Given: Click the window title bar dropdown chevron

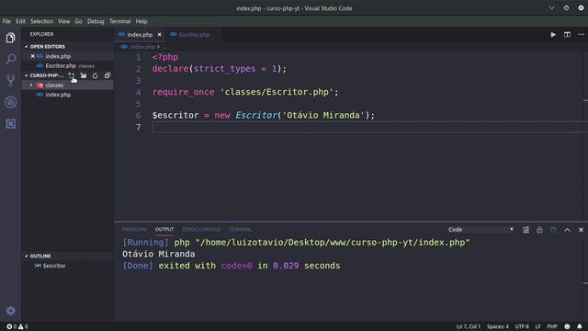Looking at the screenshot, I should 551,8.
